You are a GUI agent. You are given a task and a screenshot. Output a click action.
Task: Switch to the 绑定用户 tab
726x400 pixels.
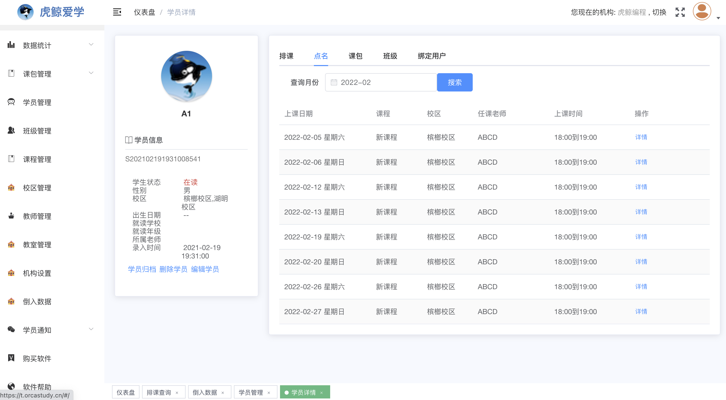point(431,56)
